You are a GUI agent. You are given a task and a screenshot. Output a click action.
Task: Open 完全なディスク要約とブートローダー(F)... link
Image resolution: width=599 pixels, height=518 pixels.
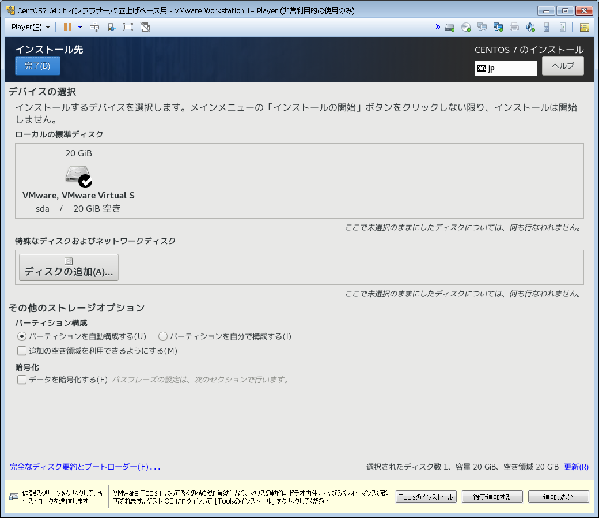(85, 467)
